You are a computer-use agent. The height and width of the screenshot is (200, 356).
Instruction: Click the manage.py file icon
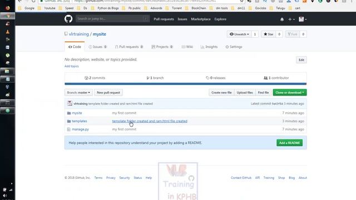69,129
